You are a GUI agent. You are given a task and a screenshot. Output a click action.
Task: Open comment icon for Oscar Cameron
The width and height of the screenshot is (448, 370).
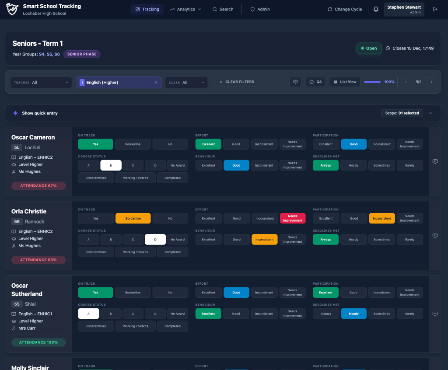tap(435, 161)
